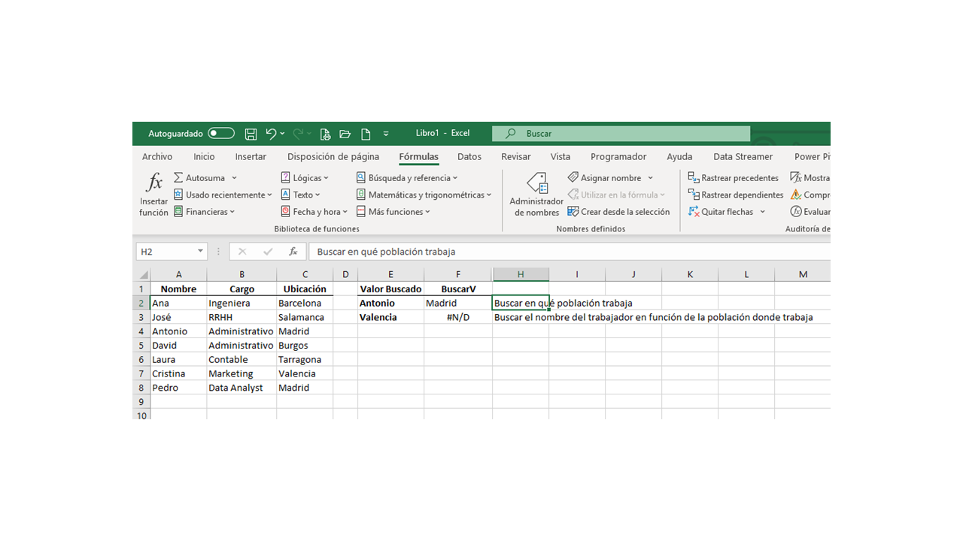Click the Undo arrow icon
Viewport: 963px width, 541px height.
pos(271,134)
